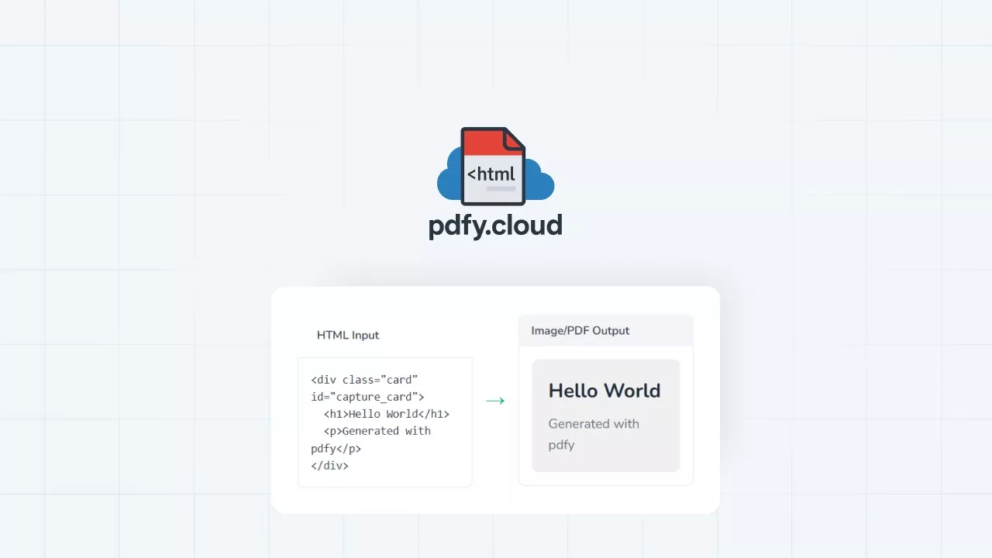The height and width of the screenshot is (558, 992).
Task: Click the folded corner of the document icon
Action: pyautogui.click(x=515, y=138)
